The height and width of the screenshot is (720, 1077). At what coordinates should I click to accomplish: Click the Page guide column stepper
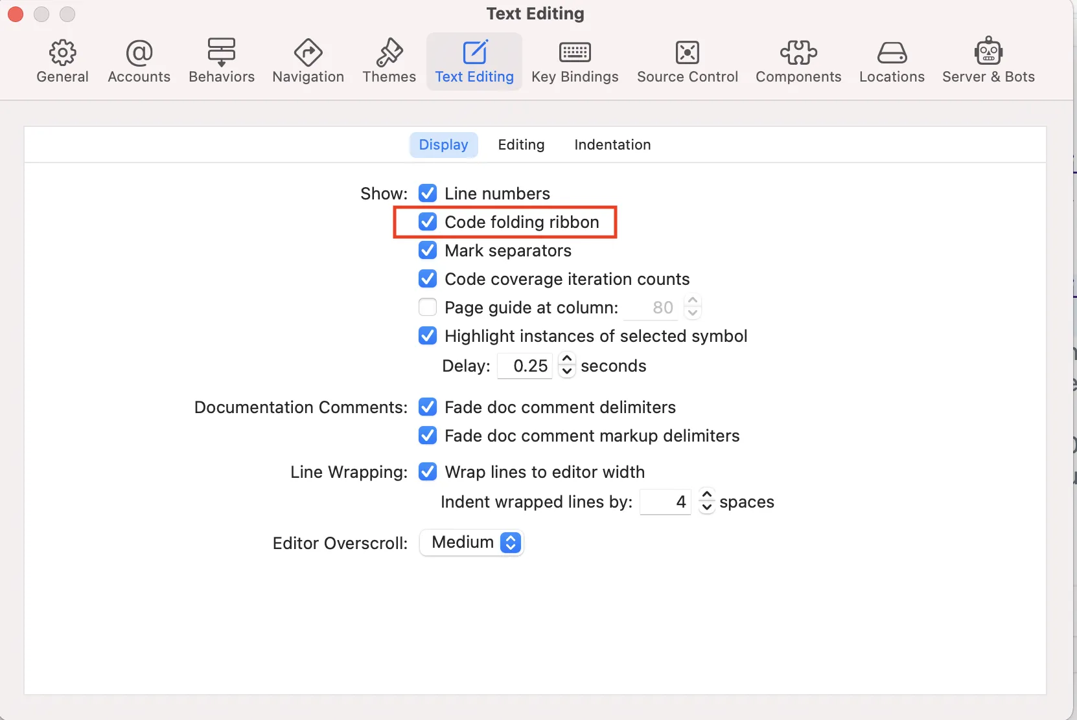693,307
